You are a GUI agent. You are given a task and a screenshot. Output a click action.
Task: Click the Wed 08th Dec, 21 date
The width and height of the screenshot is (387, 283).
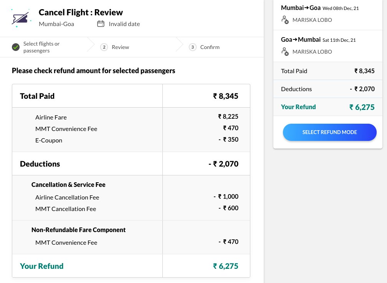[x=341, y=8]
